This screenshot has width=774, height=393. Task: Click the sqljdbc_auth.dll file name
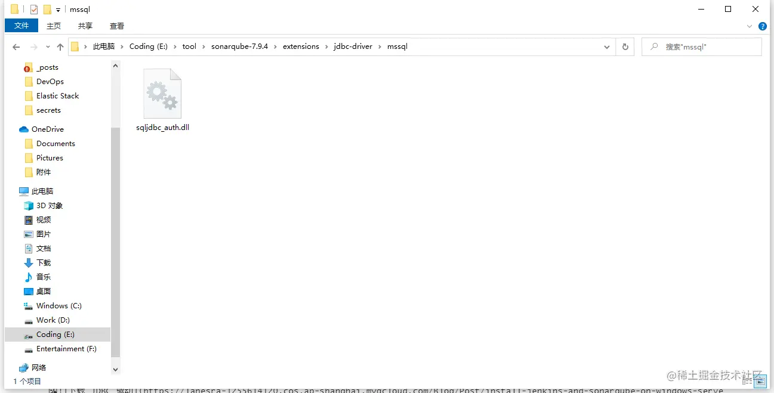tap(162, 128)
